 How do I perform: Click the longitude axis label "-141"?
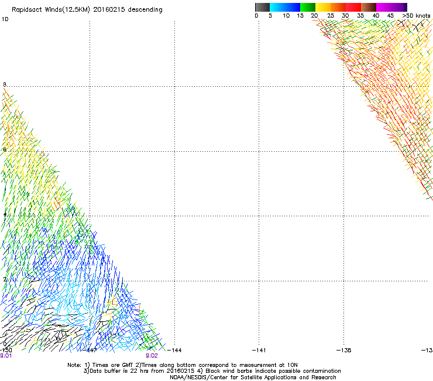tap(259, 350)
